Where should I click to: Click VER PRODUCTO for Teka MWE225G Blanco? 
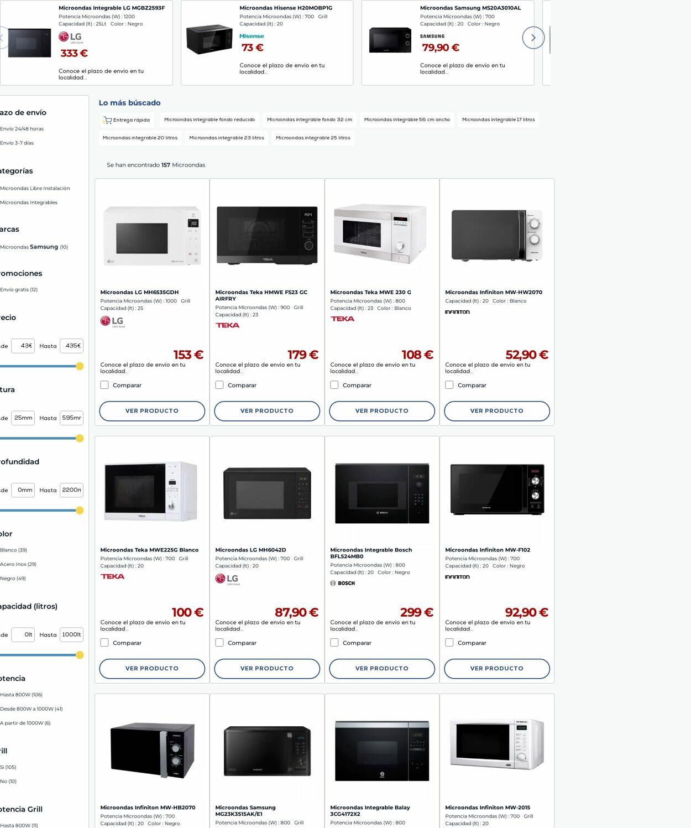[x=152, y=669]
